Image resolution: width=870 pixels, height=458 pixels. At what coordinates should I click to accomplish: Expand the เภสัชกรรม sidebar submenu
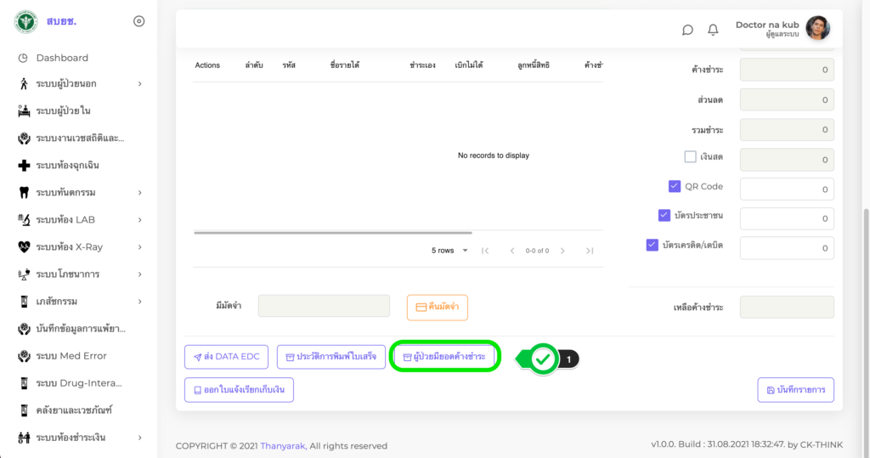(x=139, y=302)
